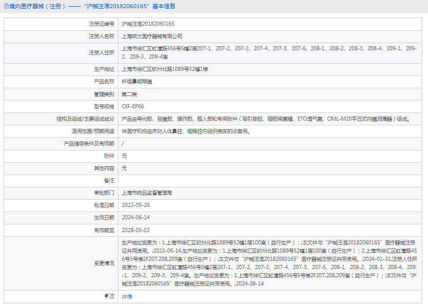Image resolution: width=428 pixels, height=306 pixels.
Task: Click the 无 value in 附件 row
Action: 124,156
